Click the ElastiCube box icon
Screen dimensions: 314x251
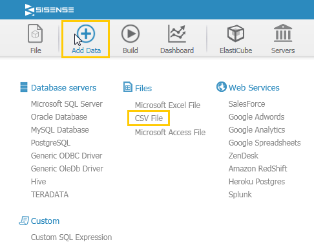click(x=236, y=34)
